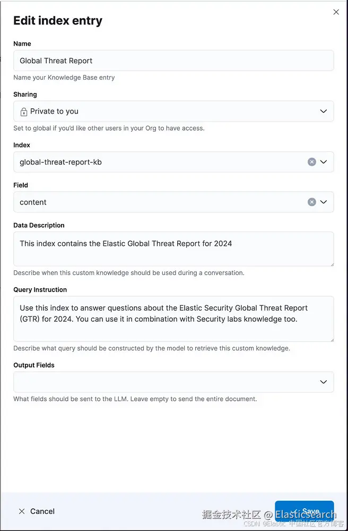Expand the Field dropdown arrow

(x=324, y=202)
